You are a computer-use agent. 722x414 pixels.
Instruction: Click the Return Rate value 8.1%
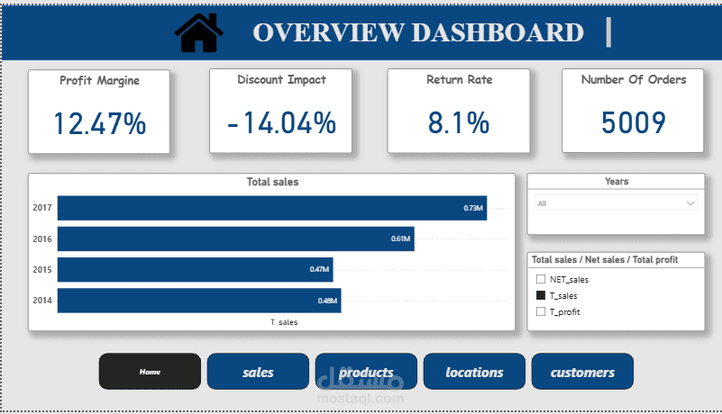click(459, 123)
